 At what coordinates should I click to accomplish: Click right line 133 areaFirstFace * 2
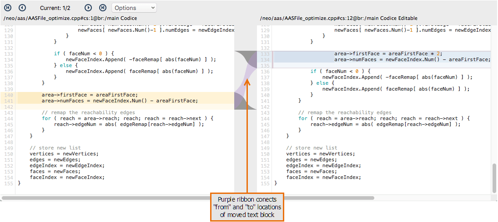388,53
